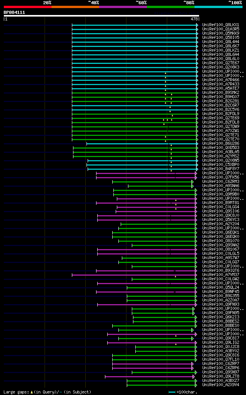The height and width of the screenshot is (395, 246).
Task: Click hit label UniRef100_Q9M9B0
Action: pos(221,194)
